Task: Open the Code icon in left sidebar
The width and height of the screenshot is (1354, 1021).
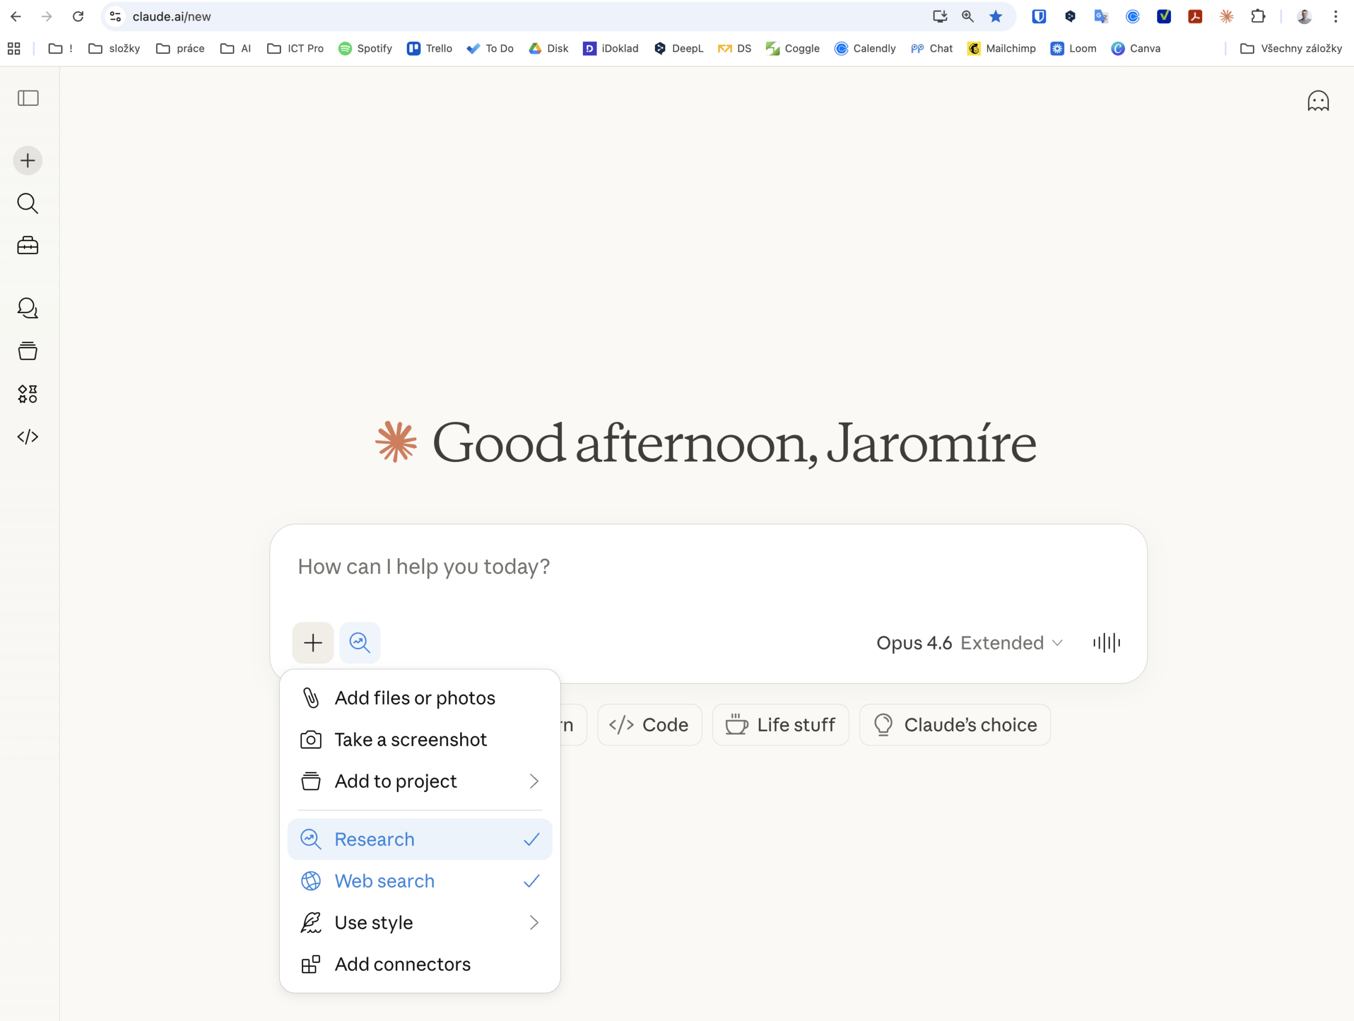Action: click(28, 437)
